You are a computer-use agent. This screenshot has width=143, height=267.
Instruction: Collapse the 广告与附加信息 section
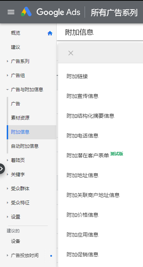pyautogui.click(x=7, y=89)
